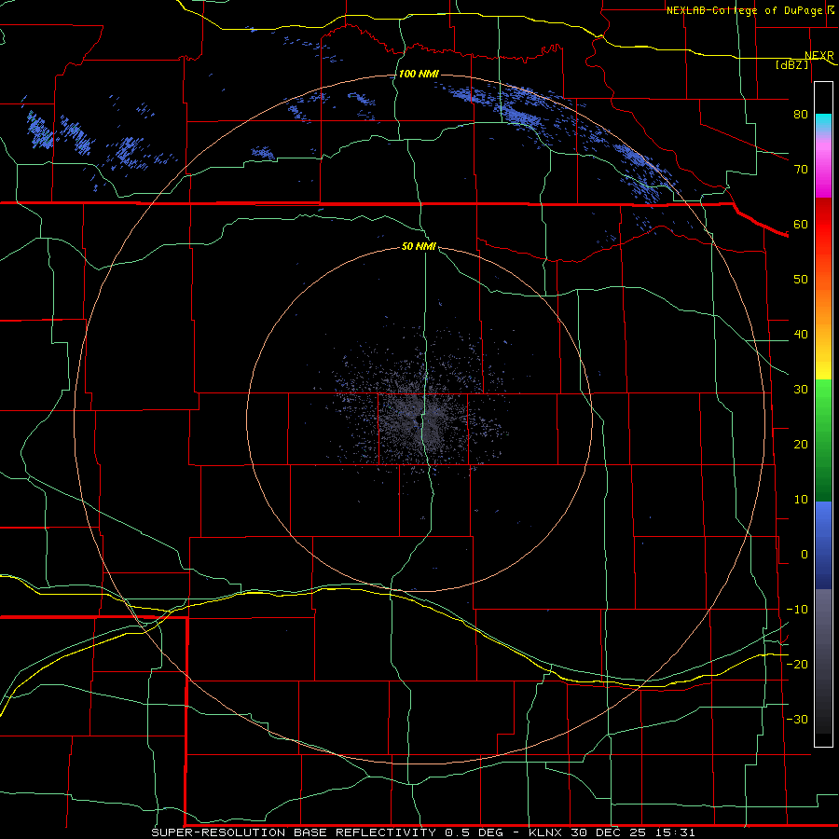
Task: Click the -30 value on the dBZ scale
Action: (797, 719)
